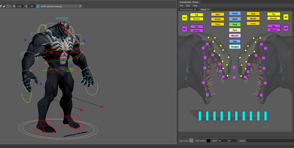
Task: Close the Head tab
Action: point(208,10)
